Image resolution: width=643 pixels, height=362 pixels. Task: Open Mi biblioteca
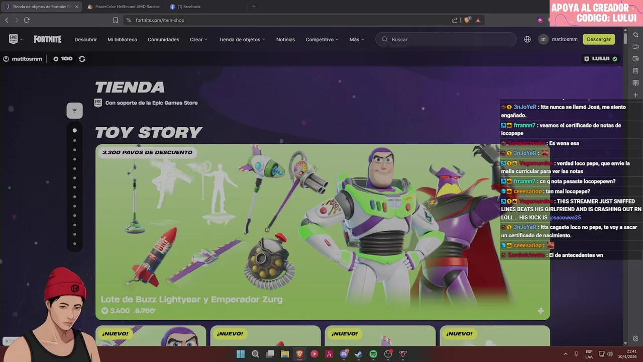[122, 39]
